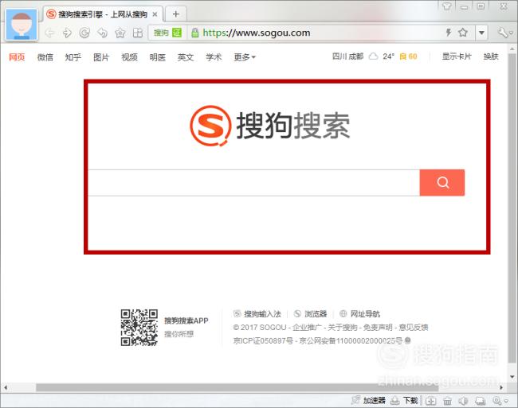Click the user avatar icon
Viewport: 518px width, 408px height.
(x=22, y=25)
